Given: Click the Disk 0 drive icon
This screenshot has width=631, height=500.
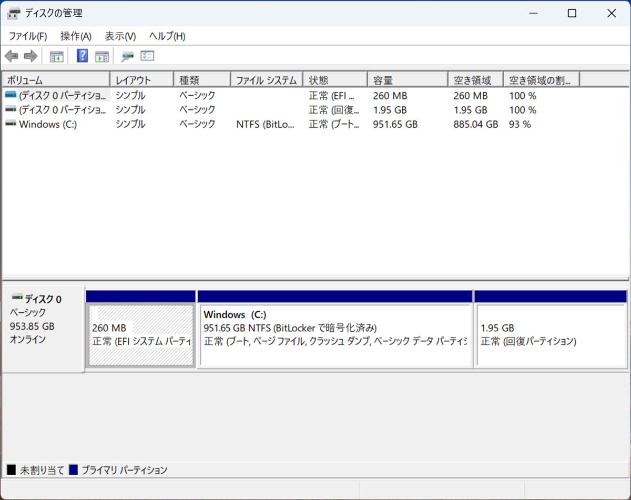Looking at the screenshot, I should pyautogui.click(x=17, y=298).
